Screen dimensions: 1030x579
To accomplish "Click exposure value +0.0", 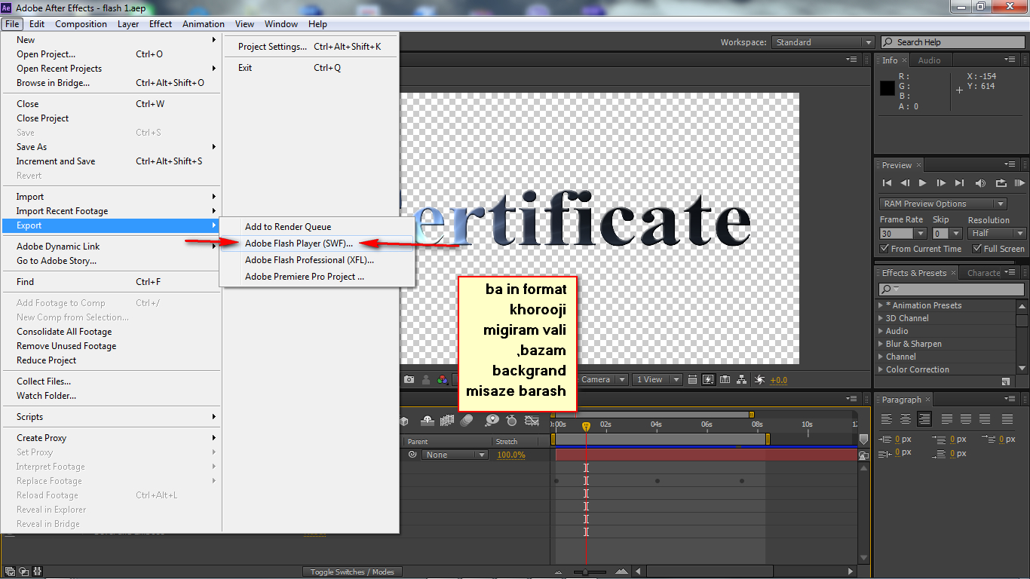I will (779, 380).
